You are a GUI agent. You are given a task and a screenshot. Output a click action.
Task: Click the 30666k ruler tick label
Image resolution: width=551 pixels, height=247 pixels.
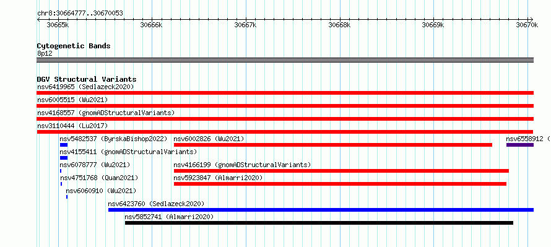[152, 25]
